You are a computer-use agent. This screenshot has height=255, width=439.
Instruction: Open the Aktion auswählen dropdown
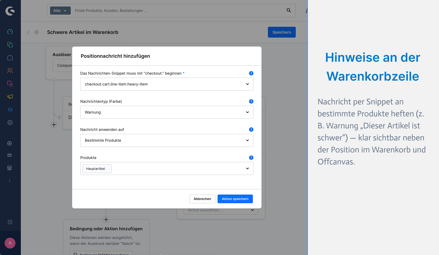[x=221, y=211]
